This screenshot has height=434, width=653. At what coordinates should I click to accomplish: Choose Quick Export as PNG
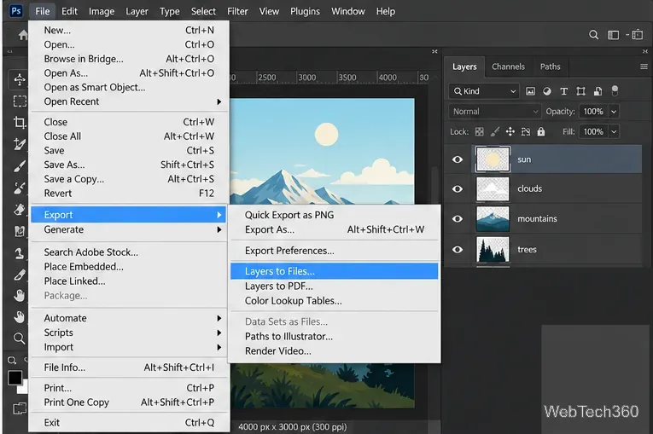pyautogui.click(x=334, y=215)
